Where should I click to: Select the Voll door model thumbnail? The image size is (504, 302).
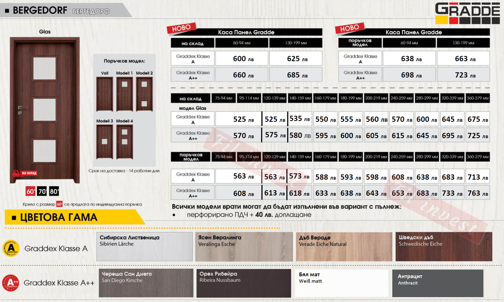point(105,94)
